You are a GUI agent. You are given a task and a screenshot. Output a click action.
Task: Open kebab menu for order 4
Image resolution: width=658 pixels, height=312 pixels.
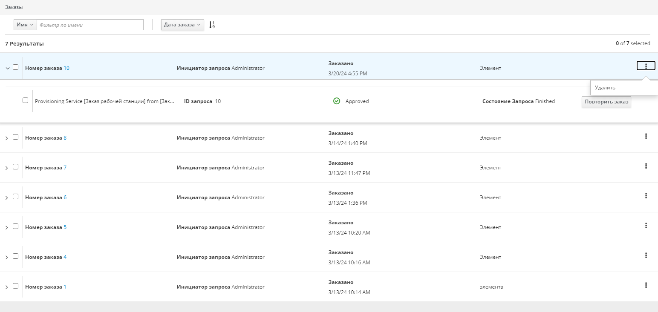point(646,255)
